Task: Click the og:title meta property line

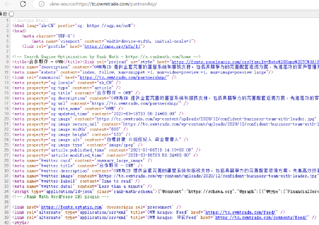Action: pyautogui.click(x=76, y=93)
